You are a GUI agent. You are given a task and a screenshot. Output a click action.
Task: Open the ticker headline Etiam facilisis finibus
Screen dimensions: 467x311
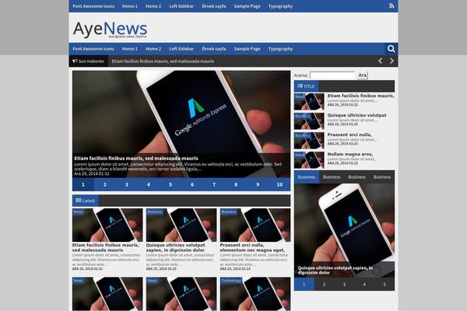click(x=163, y=61)
